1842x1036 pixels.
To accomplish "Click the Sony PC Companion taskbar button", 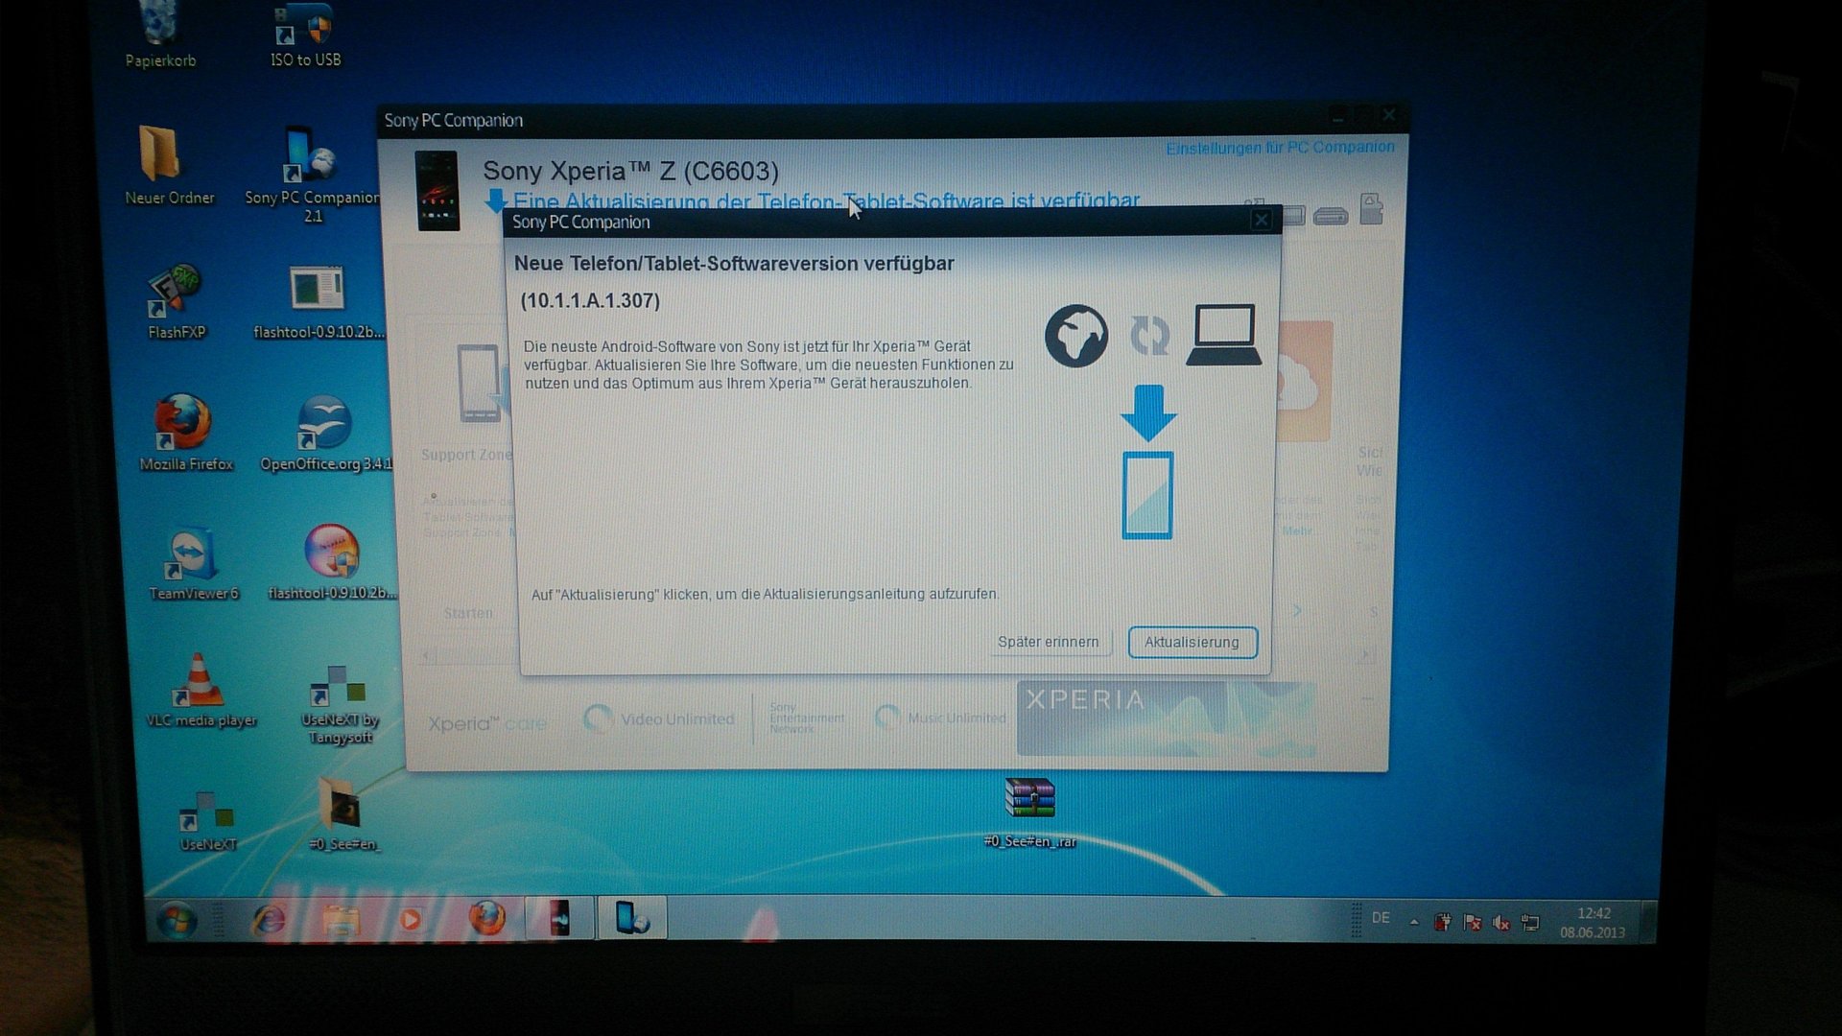I will [x=632, y=918].
